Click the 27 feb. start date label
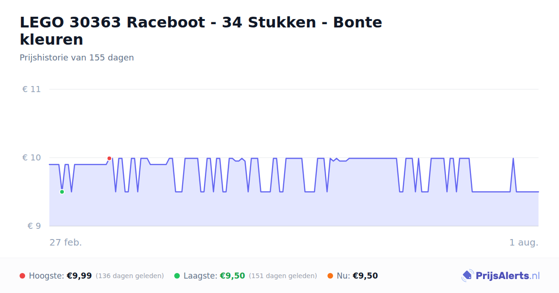 [x=66, y=242]
